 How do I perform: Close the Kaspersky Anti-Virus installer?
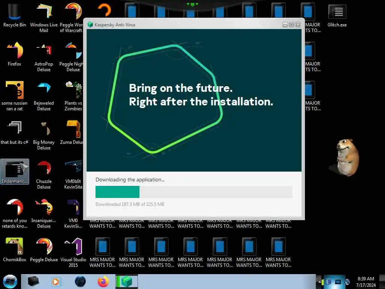298,24
